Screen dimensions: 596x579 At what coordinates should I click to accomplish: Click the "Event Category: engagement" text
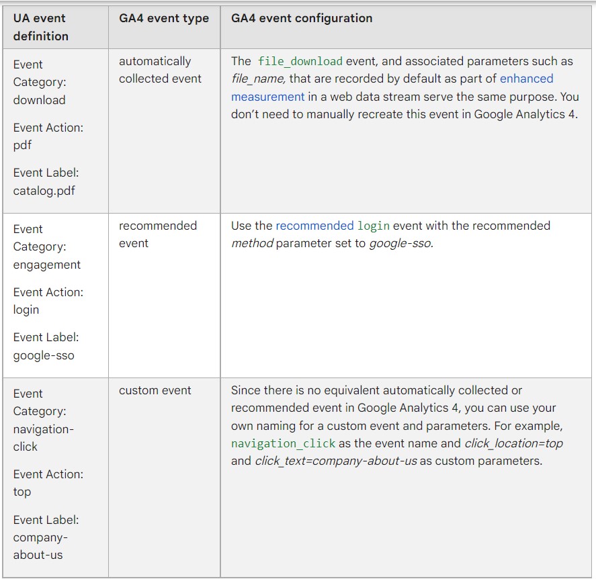tap(47, 247)
